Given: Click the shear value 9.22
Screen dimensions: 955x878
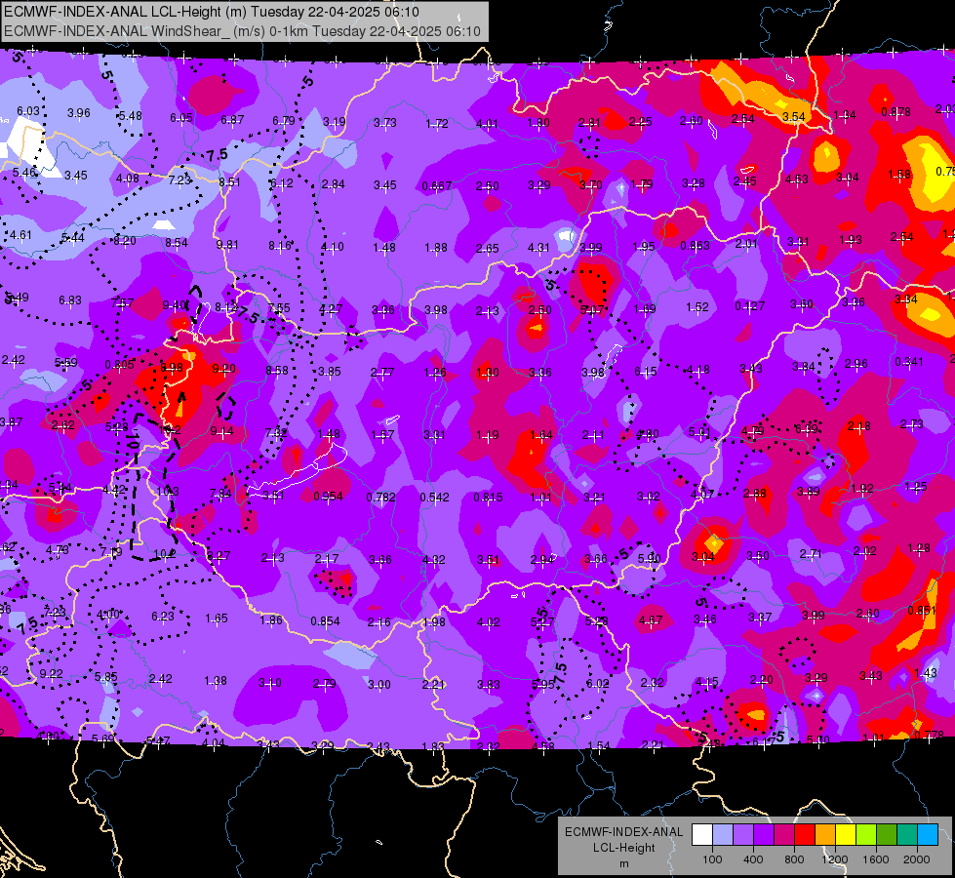Looking at the screenshot, I should pos(51,674).
